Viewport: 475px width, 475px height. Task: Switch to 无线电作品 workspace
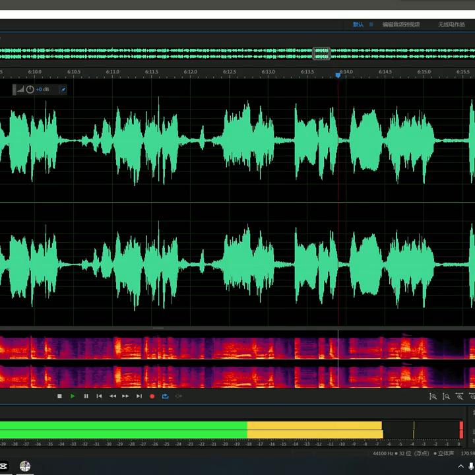[451, 24]
